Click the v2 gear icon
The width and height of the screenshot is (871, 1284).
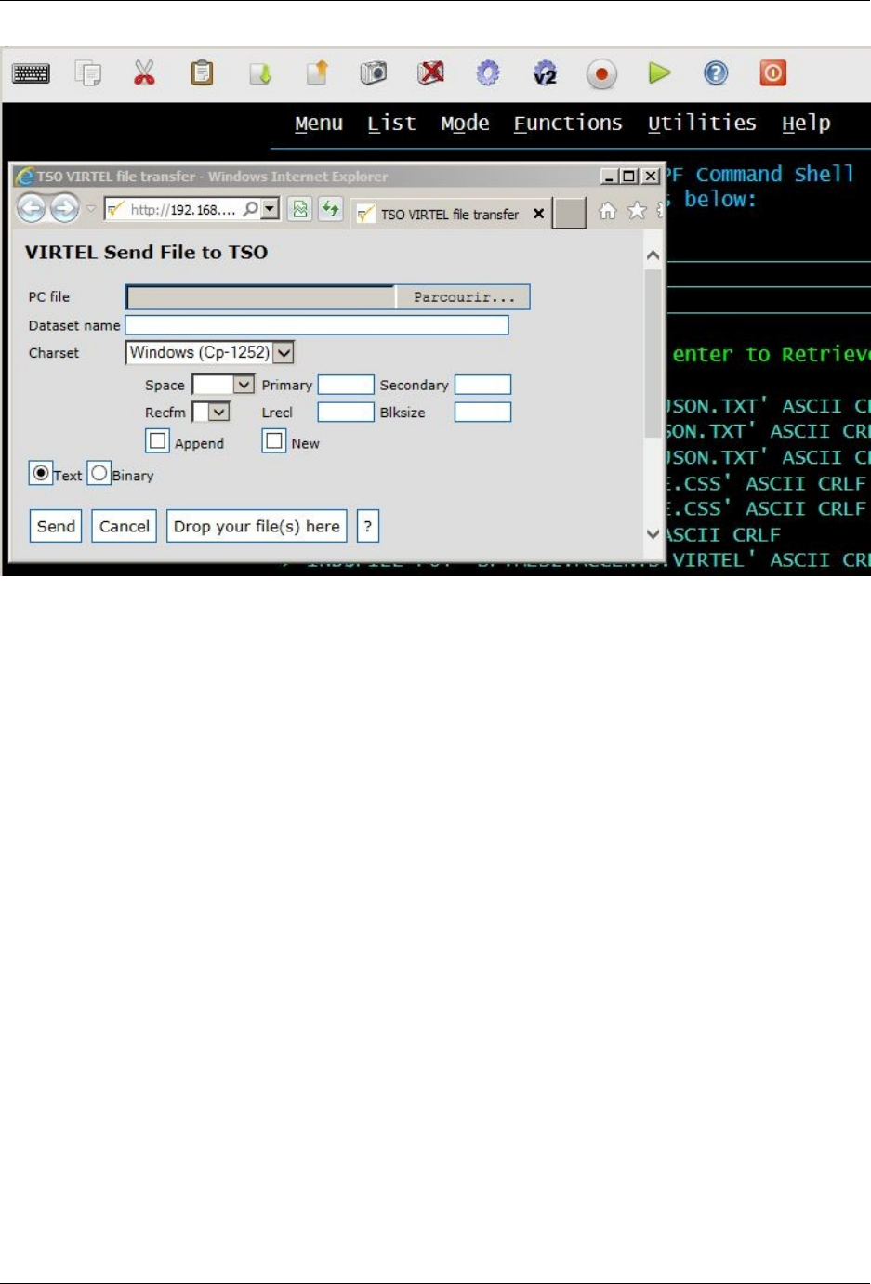point(545,72)
